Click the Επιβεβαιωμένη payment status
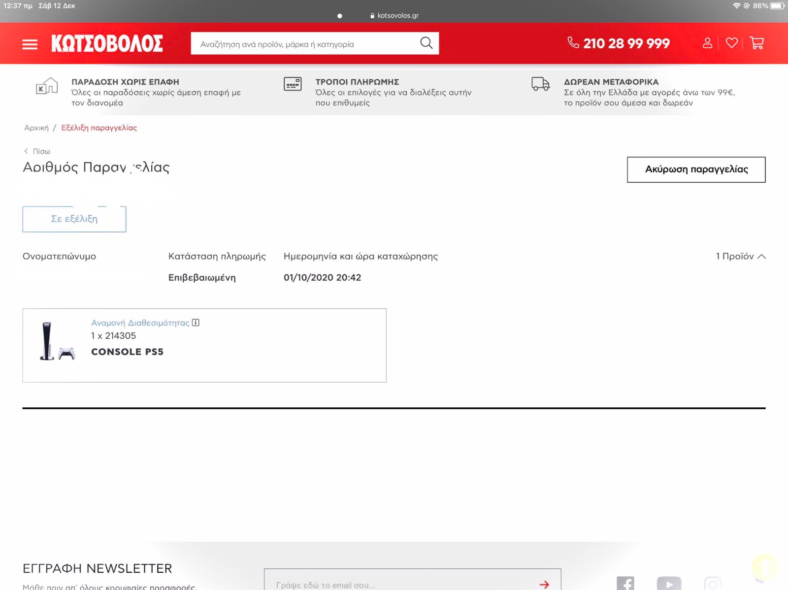 pos(202,277)
